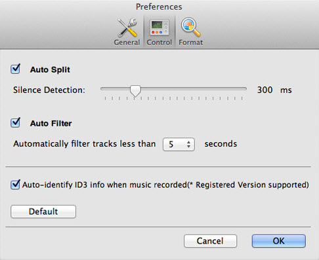Click the Auto Filter label text

51,123
